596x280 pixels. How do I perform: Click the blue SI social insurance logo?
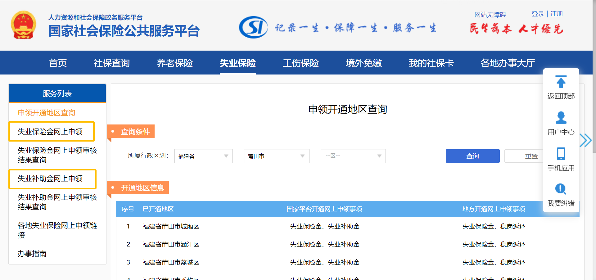pyautogui.click(x=253, y=27)
